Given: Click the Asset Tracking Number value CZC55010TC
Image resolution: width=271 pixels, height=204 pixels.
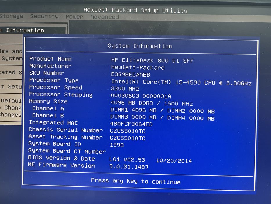Looking at the screenshot, I should coord(128,138).
